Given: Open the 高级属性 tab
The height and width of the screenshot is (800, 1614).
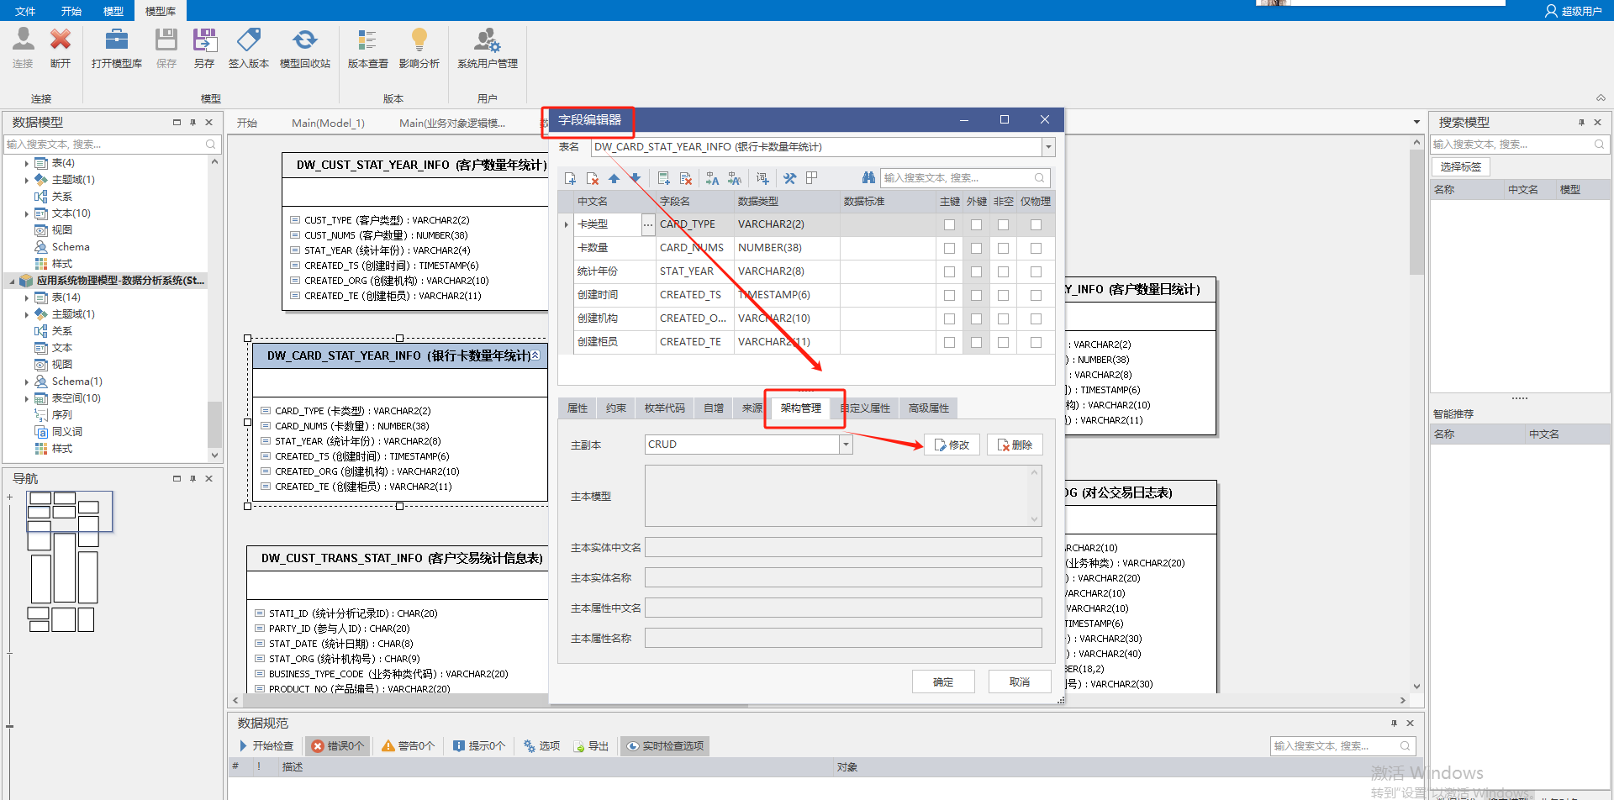Looking at the screenshot, I should 929,408.
